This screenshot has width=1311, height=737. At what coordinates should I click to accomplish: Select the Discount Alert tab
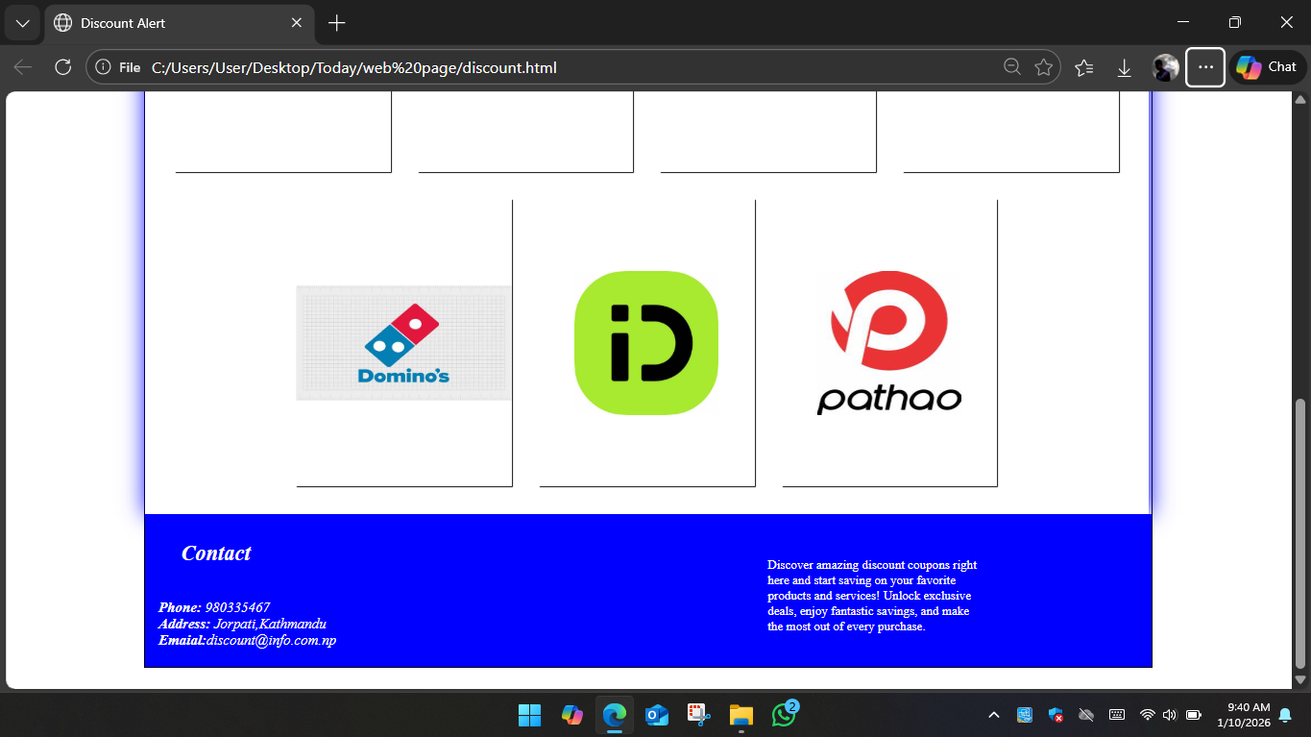point(163,23)
